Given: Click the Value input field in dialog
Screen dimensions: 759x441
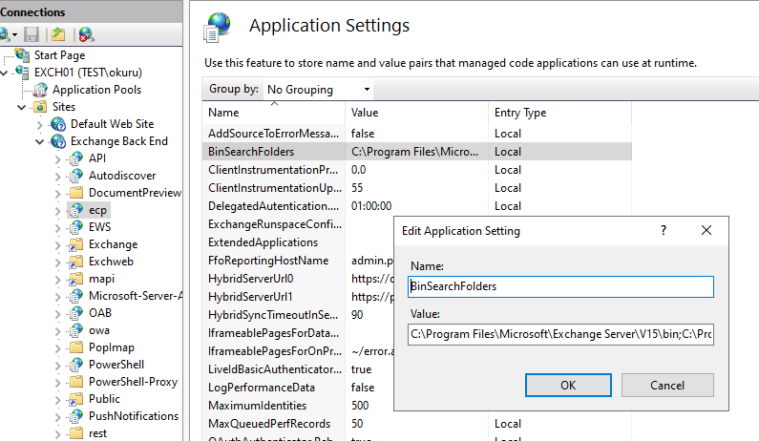Looking at the screenshot, I should (560, 334).
